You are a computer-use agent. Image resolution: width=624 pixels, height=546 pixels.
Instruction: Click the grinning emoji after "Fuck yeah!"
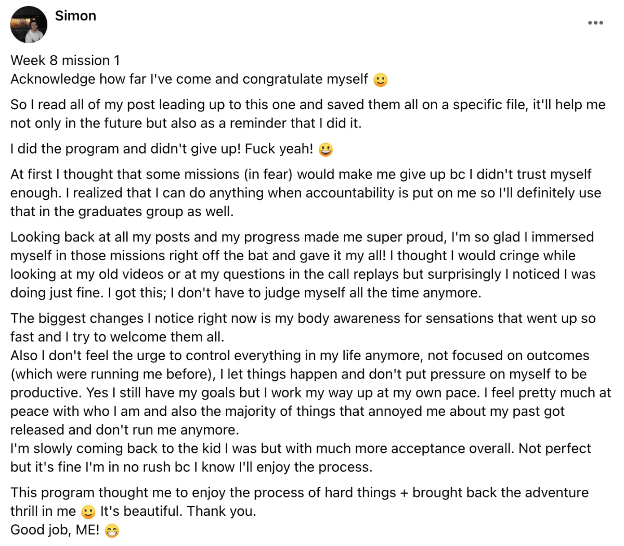coord(326,149)
